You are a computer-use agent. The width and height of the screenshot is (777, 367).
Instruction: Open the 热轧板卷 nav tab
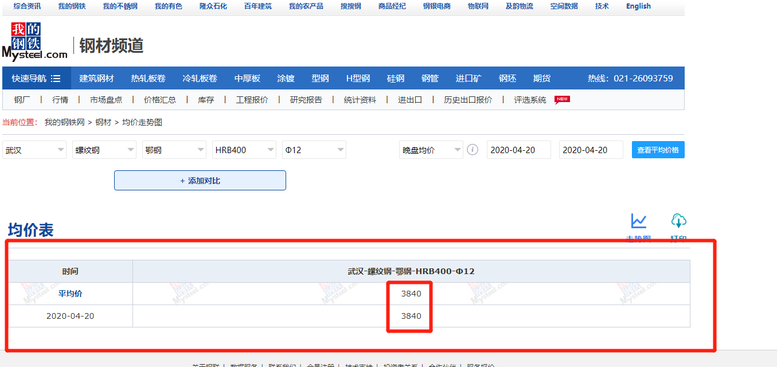(148, 78)
